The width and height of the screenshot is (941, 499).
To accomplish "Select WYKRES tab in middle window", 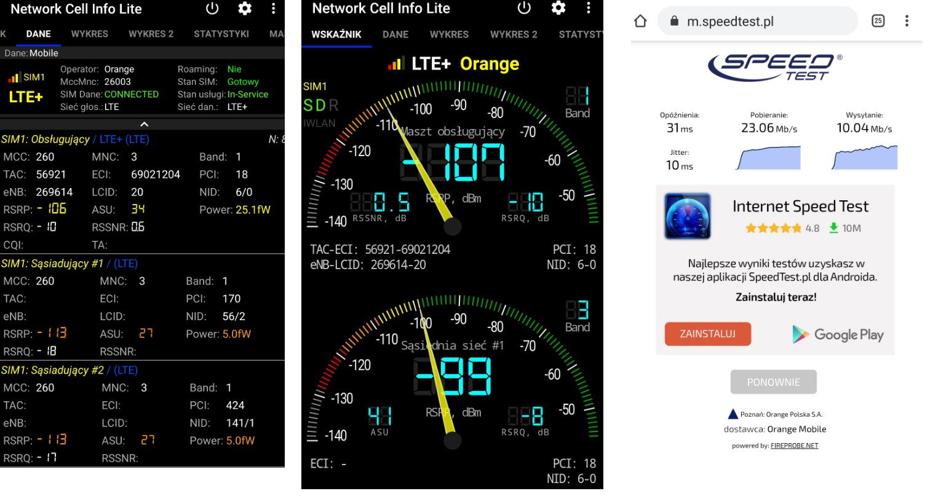I will (450, 34).
